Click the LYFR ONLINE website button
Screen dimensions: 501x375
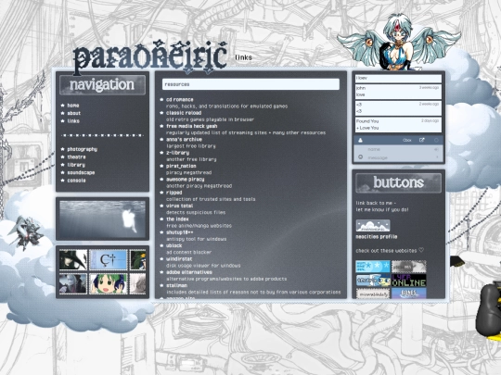(409, 281)
